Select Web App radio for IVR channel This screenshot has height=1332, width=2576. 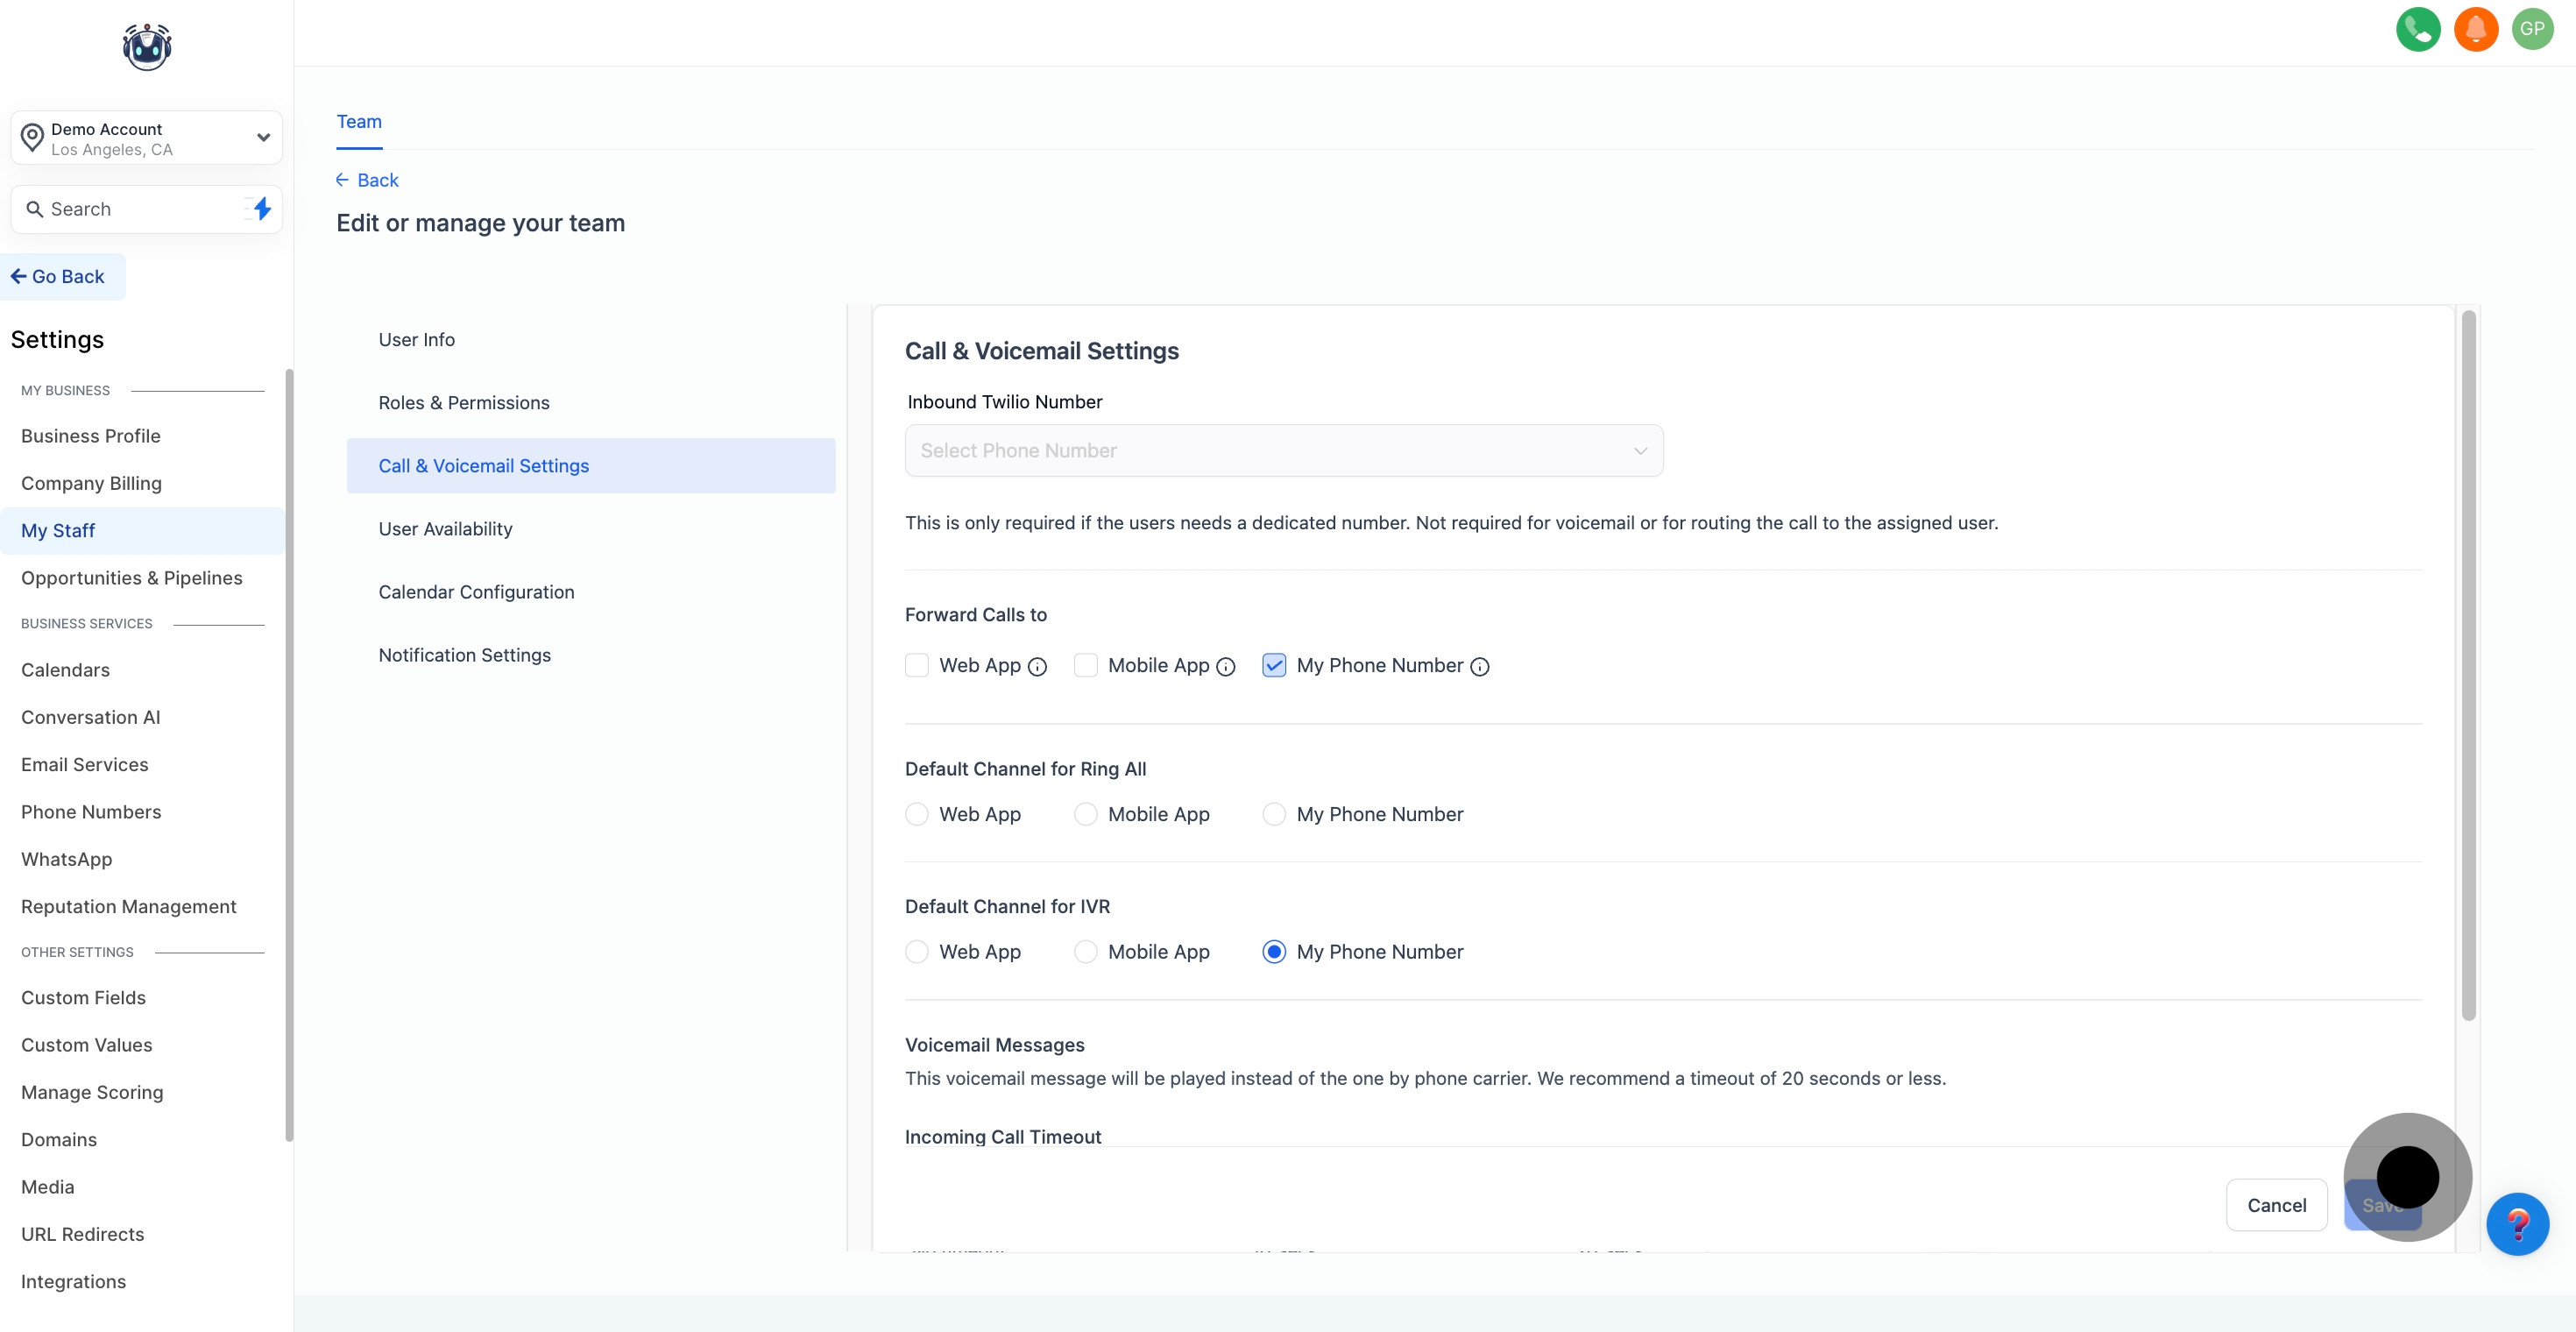(x=917, y=952)
